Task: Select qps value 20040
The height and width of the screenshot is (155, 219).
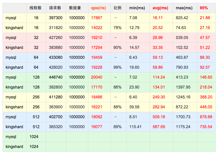Action: pyautogui.click(x=97, y=77)
